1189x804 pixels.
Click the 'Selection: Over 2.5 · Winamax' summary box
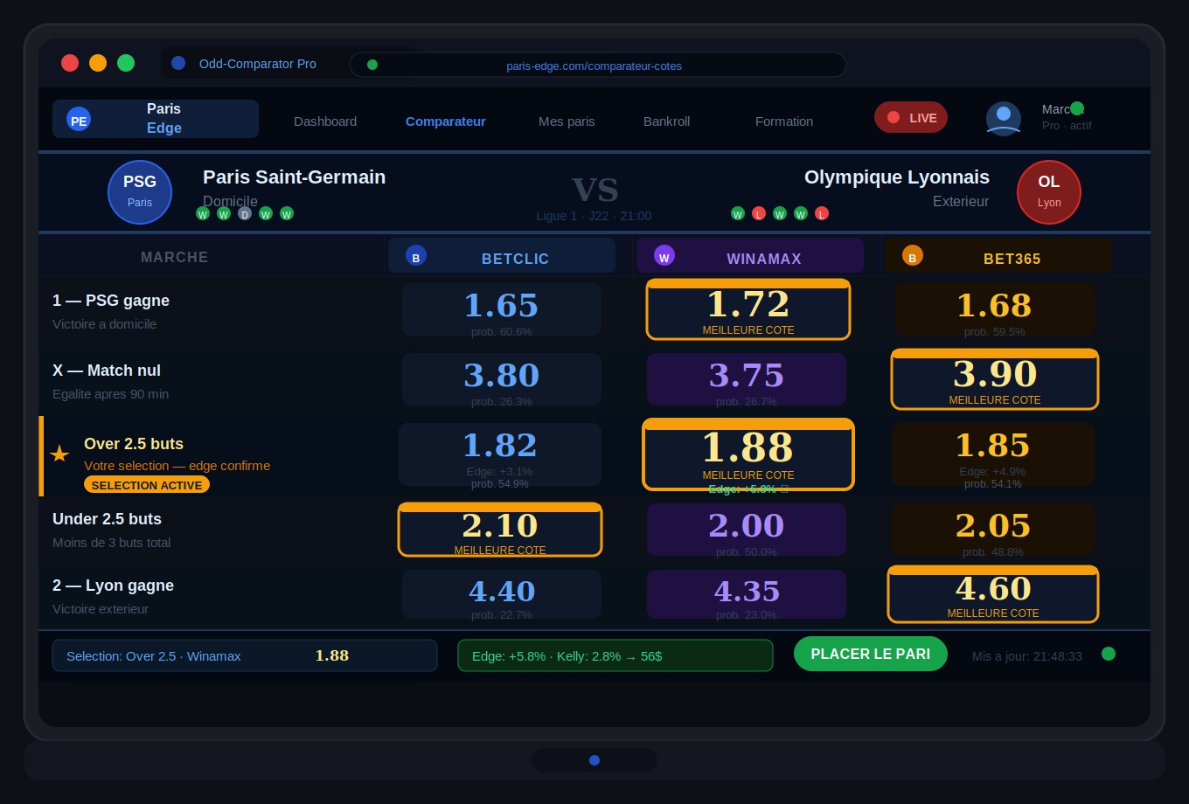coord(245,655)
